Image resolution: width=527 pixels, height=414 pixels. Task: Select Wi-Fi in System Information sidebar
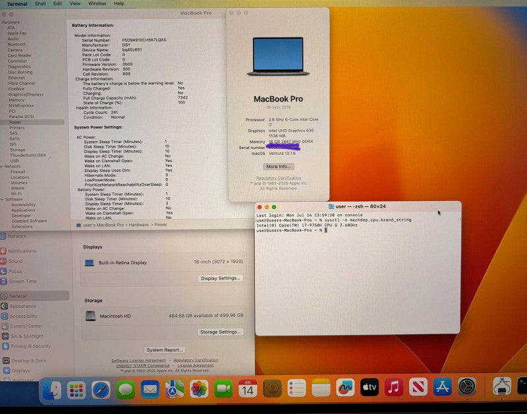tap(16, 194)
